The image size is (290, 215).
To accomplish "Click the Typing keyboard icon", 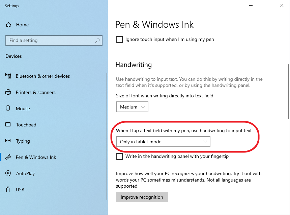I will [x=8, y=141].
